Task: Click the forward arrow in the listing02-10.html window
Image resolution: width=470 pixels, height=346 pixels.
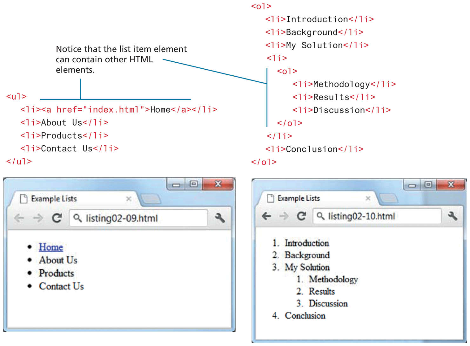Action: 284,216
